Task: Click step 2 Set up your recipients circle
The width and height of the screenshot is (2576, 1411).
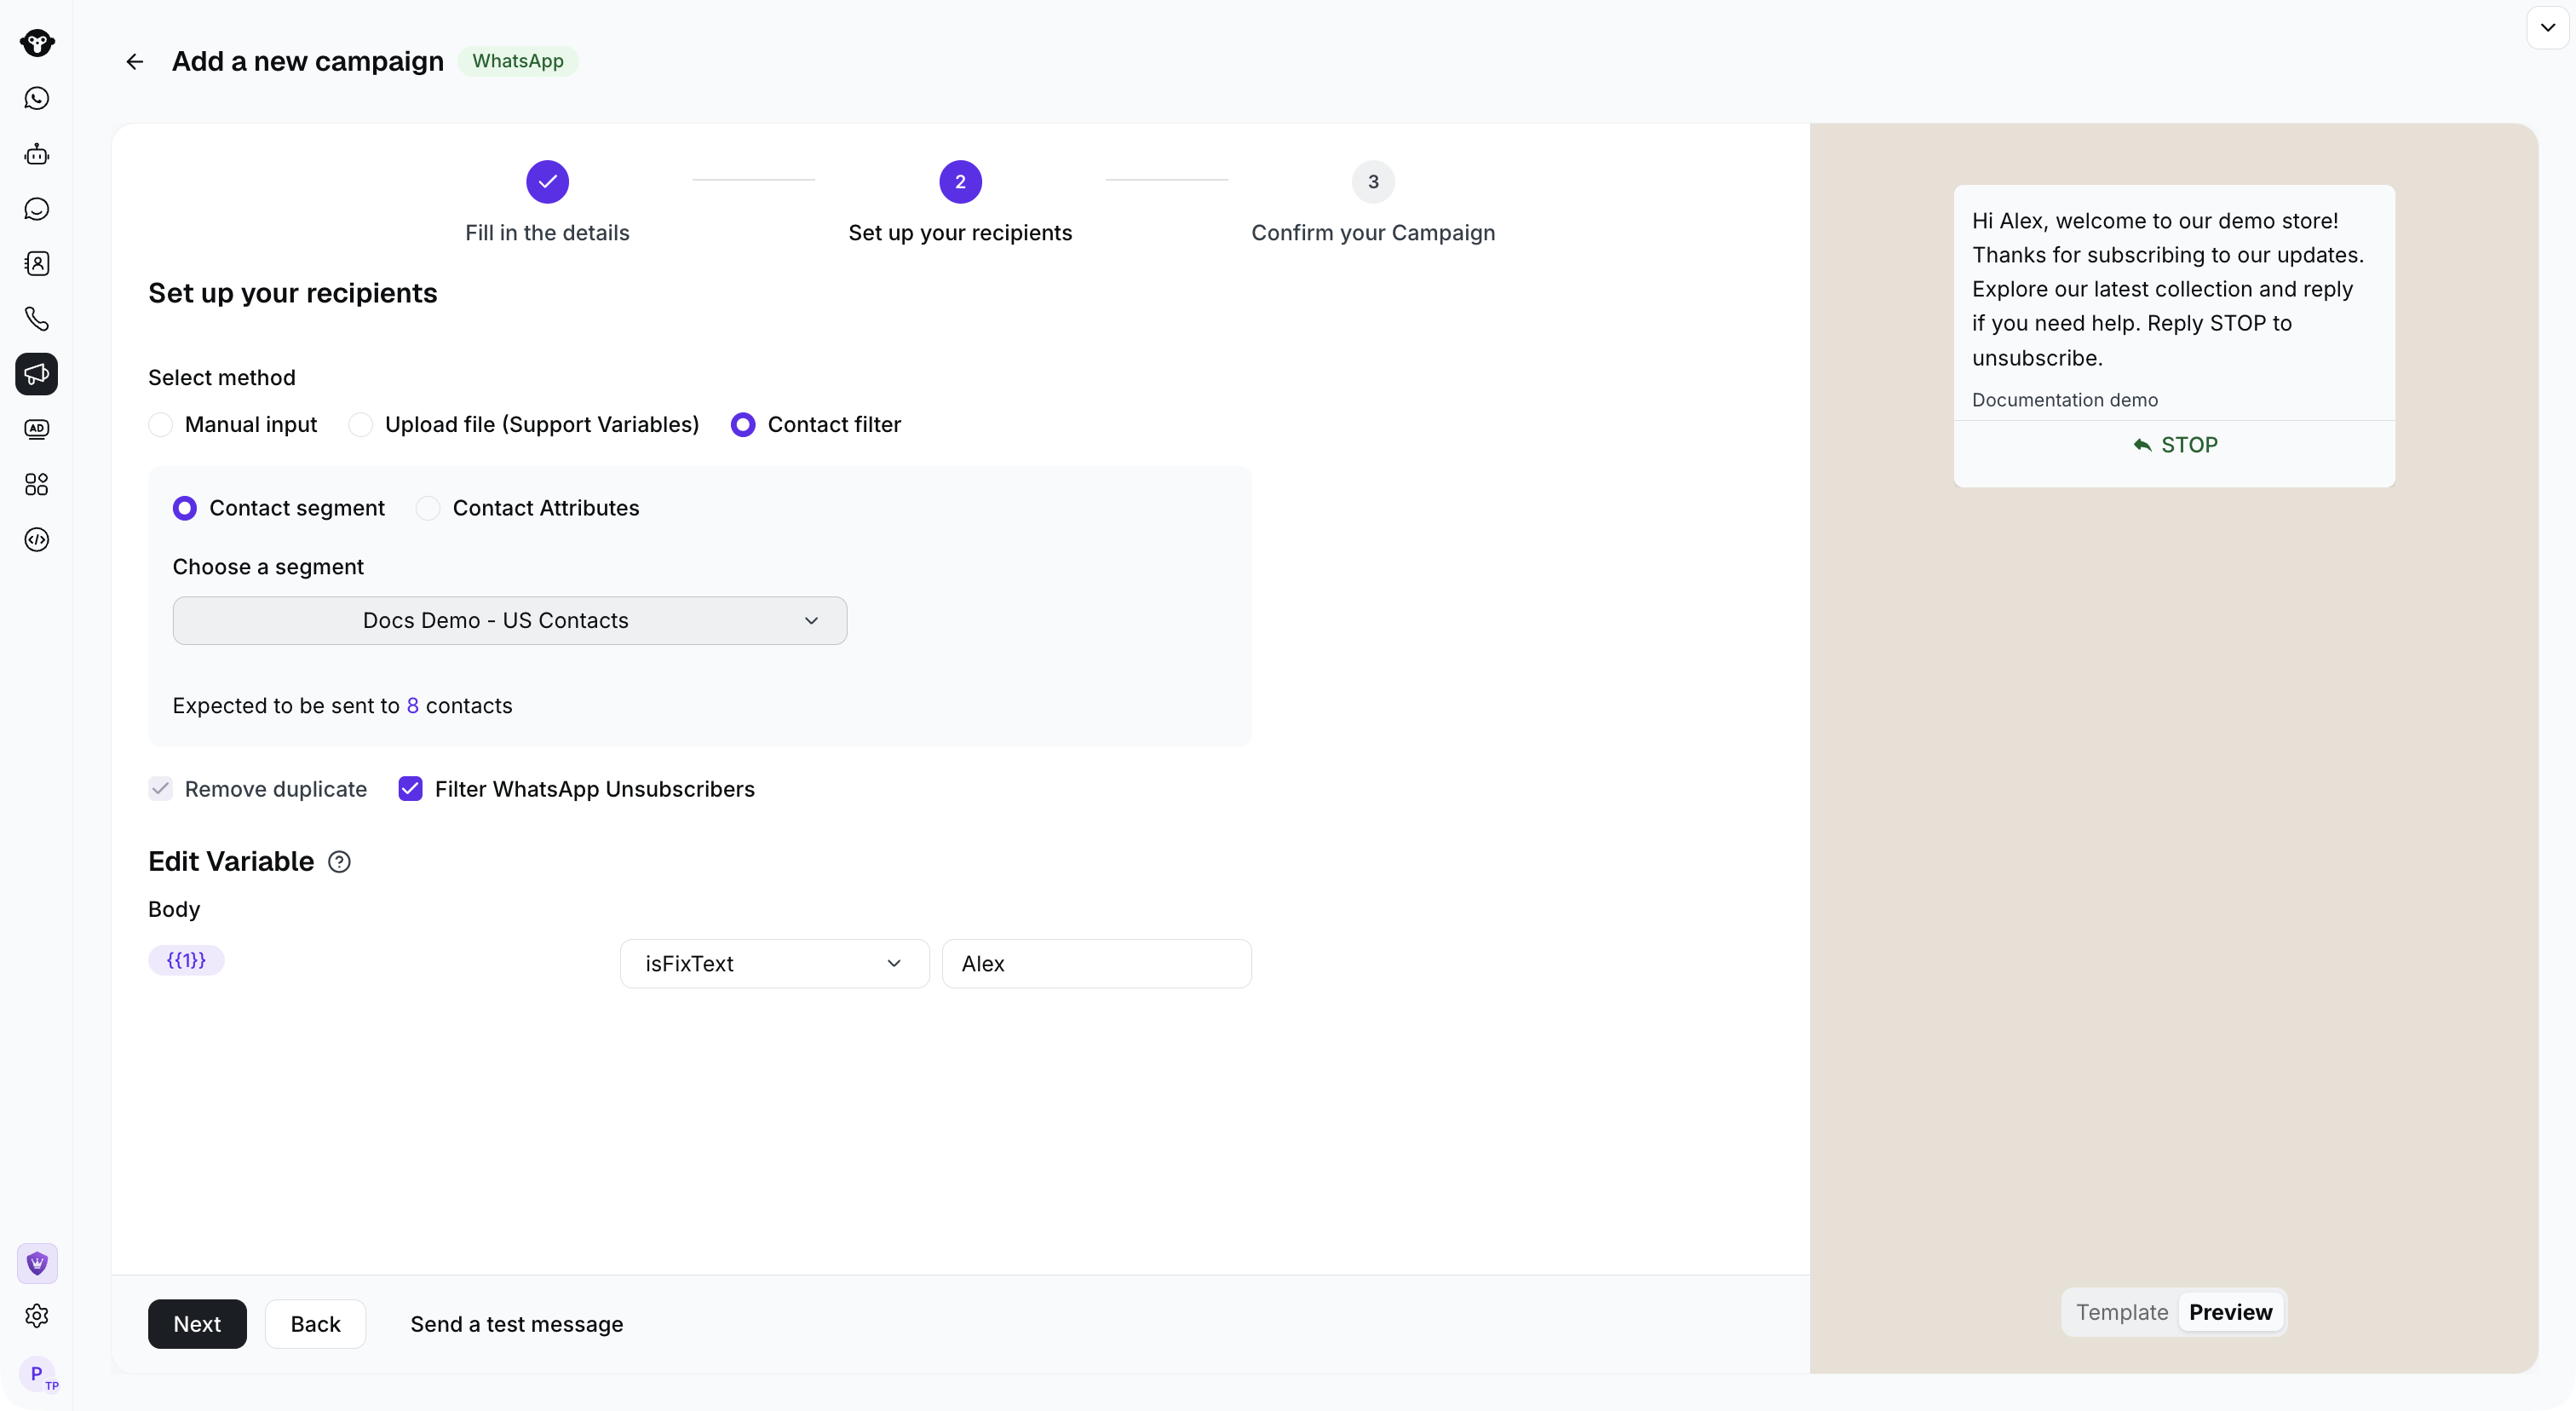Action: coord(960,182)
